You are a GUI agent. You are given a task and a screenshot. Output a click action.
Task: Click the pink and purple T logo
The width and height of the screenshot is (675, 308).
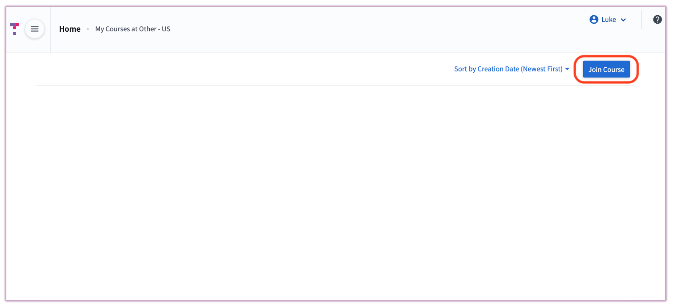14,29
